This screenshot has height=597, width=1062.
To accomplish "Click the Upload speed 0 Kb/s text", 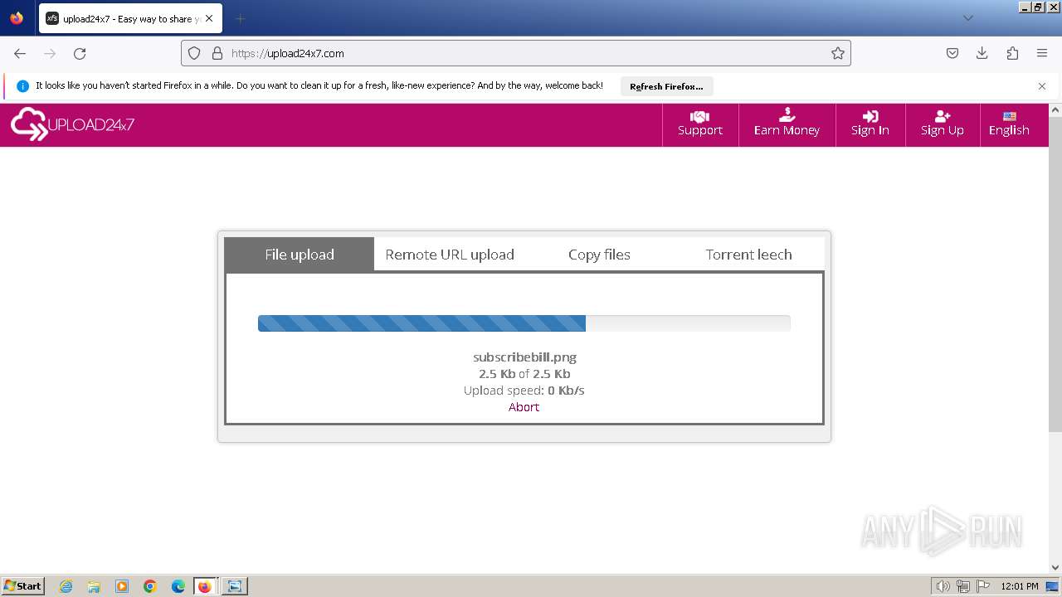I will pos(524,391).
